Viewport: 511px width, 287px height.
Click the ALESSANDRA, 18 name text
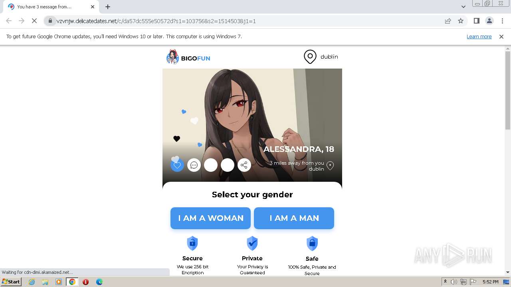[299, 149]
